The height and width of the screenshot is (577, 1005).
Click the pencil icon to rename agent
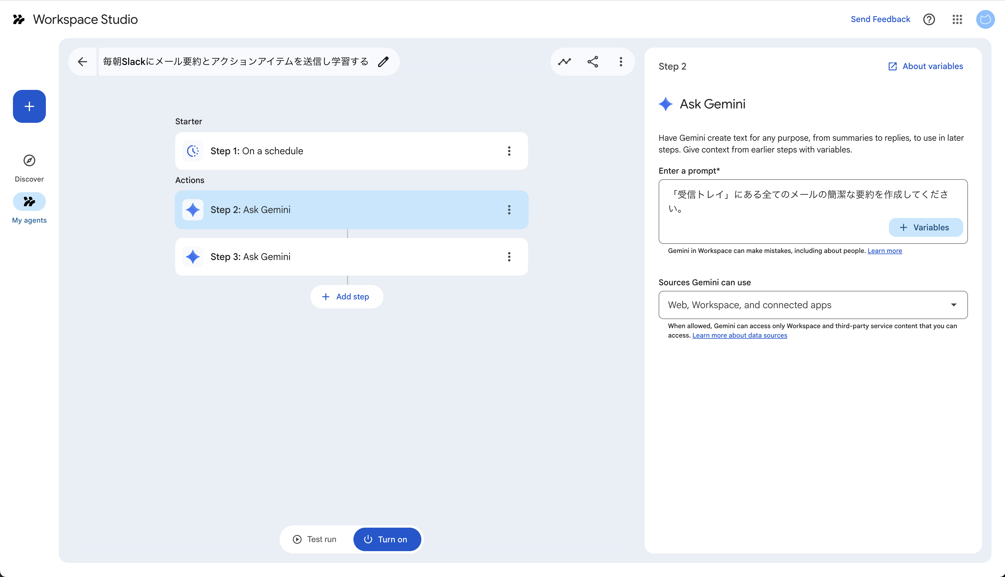tap(383, 62)
